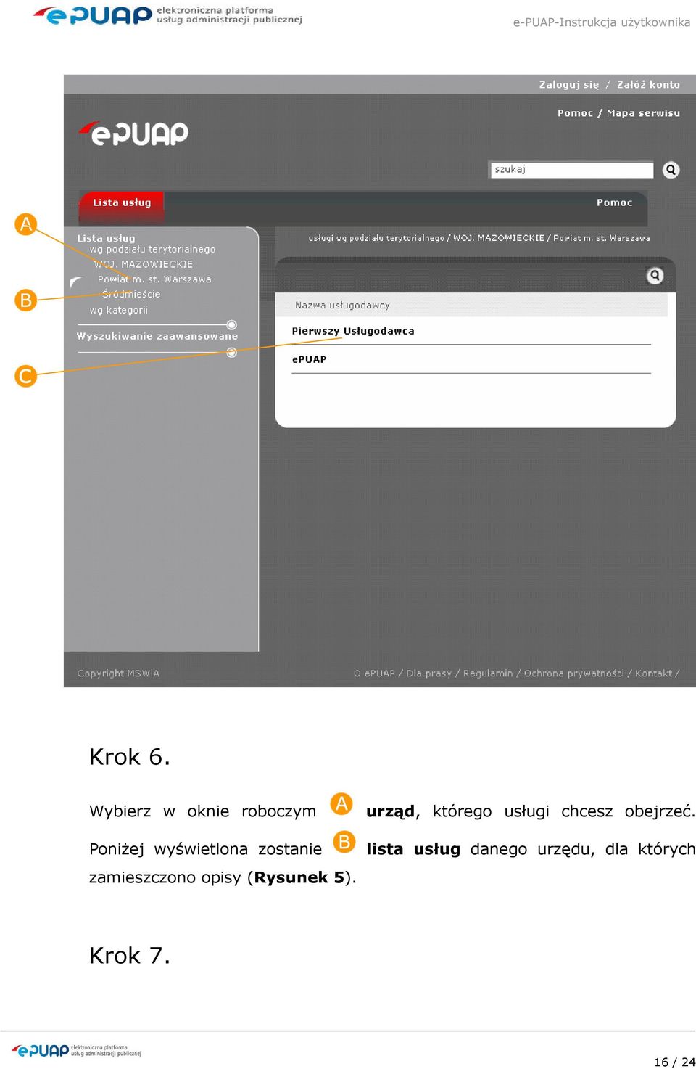This screenshot has width=696, height=1069.
Task: Select wg podziału terytorialnego in sidebar
Action: (x=152, y=249)
